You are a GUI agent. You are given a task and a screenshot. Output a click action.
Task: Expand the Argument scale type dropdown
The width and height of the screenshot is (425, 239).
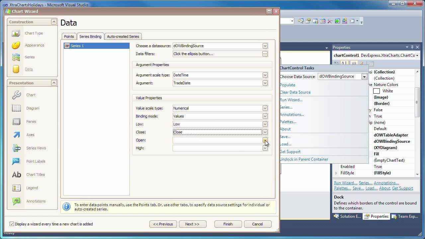tap(265, 75)
